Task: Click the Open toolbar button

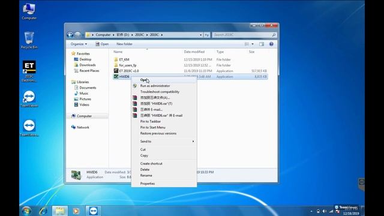Action: coord(102,44)
